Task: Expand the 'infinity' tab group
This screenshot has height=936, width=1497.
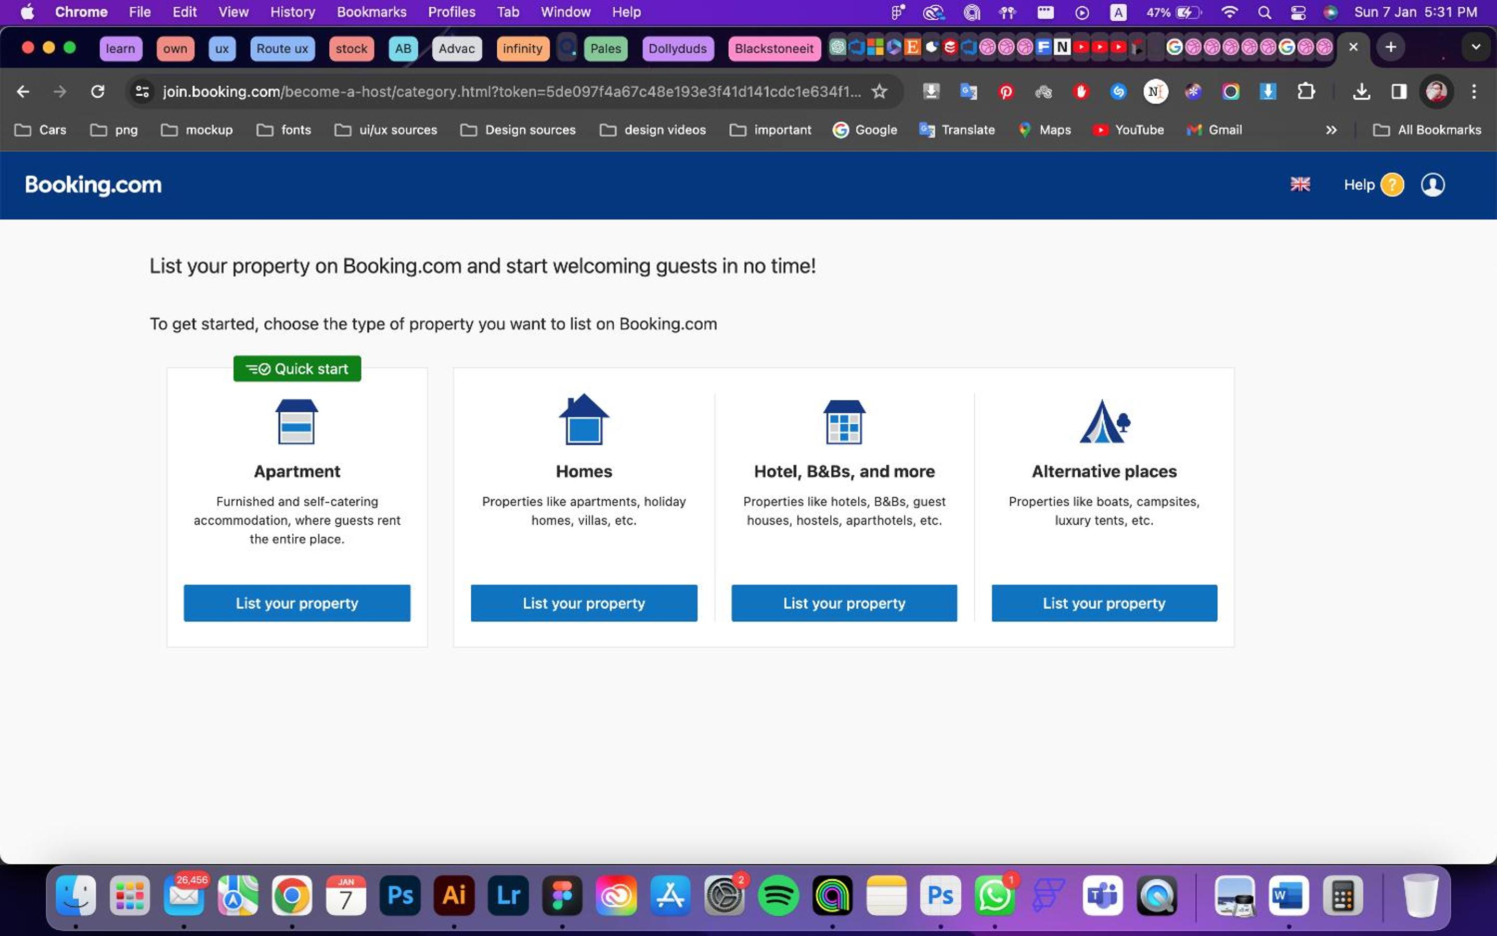Action: [523, 48]
